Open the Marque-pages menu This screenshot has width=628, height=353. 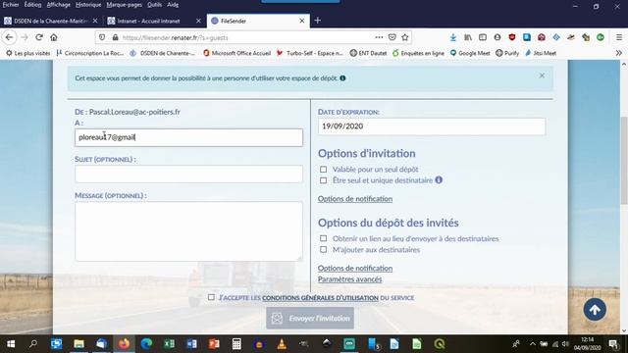pos(125,4)
